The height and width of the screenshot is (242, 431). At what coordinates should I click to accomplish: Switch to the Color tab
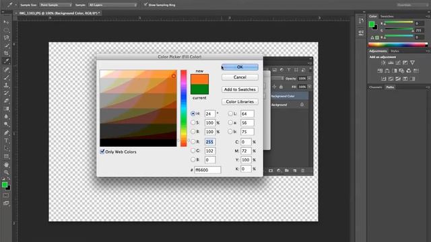(373, 16)
